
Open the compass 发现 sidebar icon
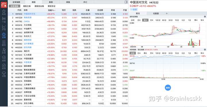point(4,66)
